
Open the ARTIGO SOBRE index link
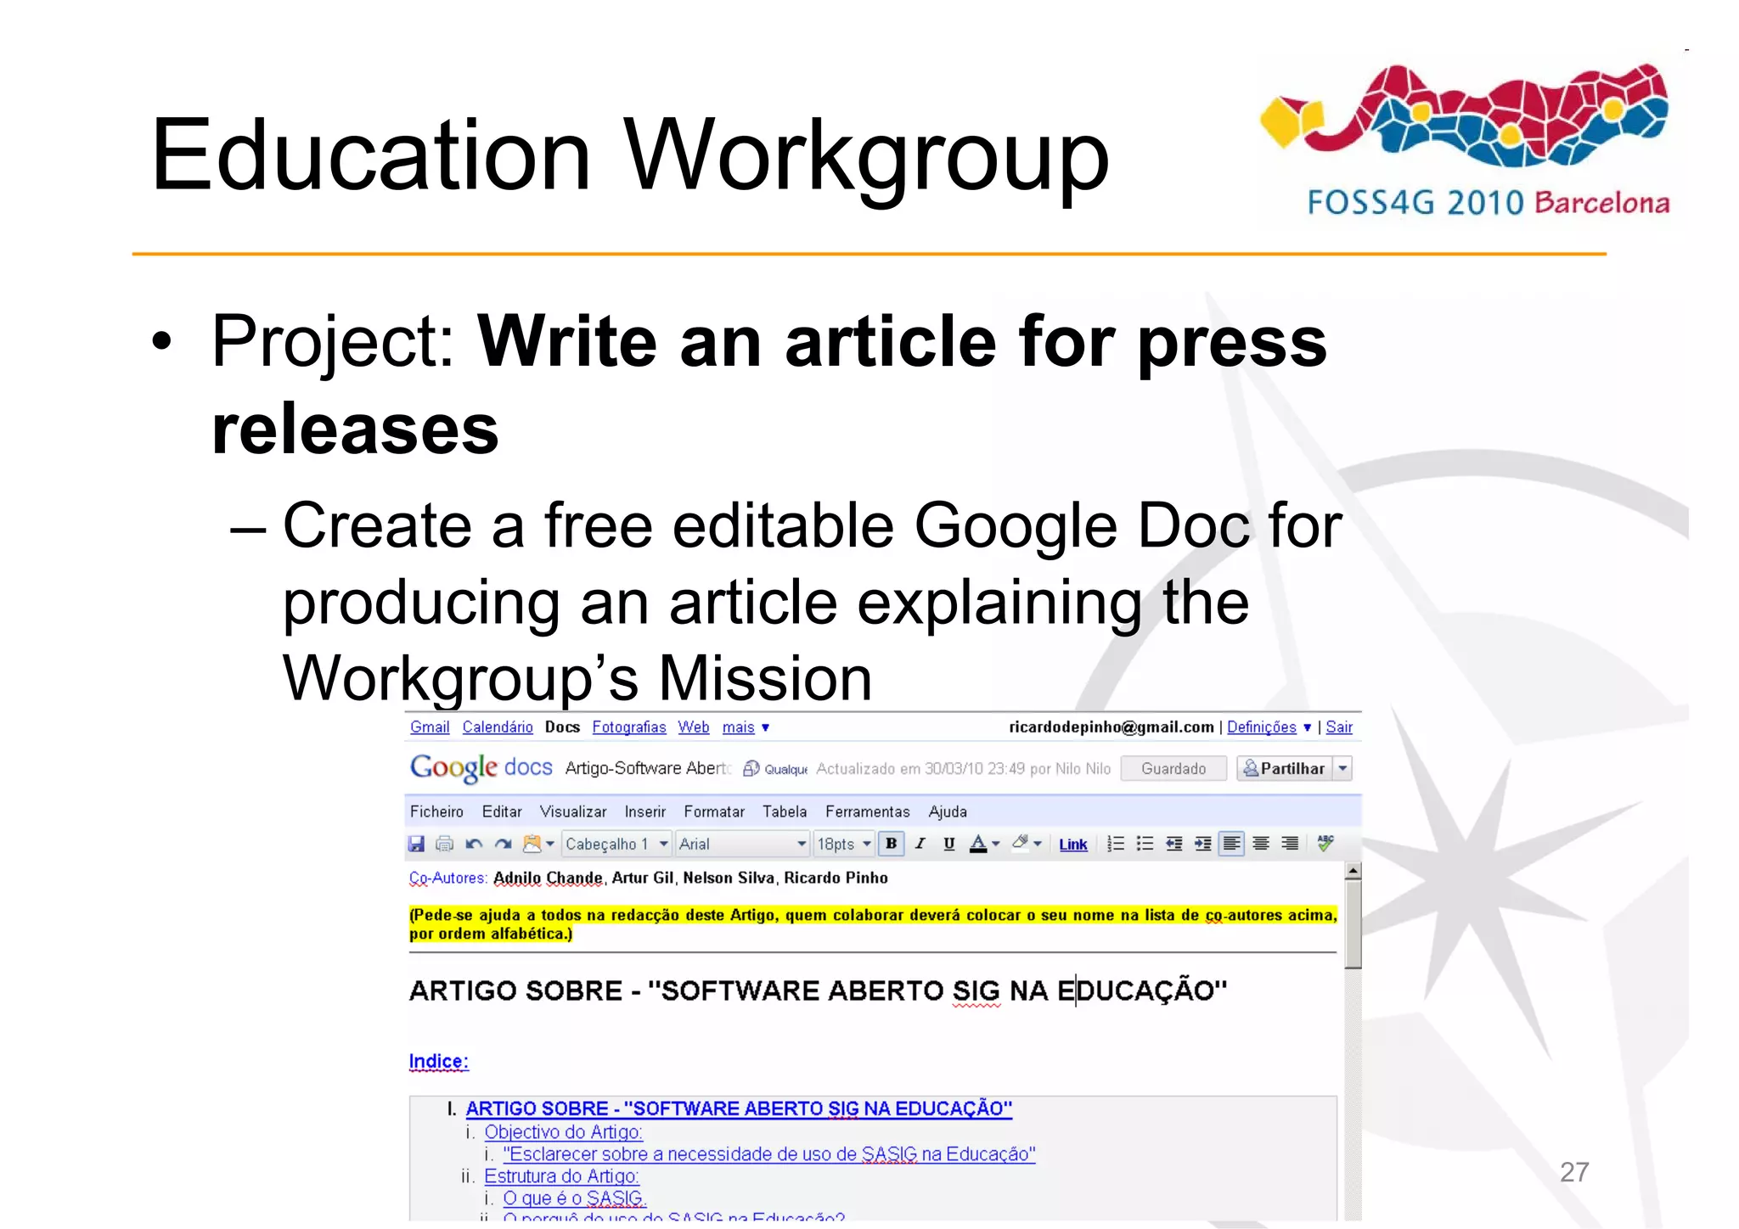coord(739,1108)
